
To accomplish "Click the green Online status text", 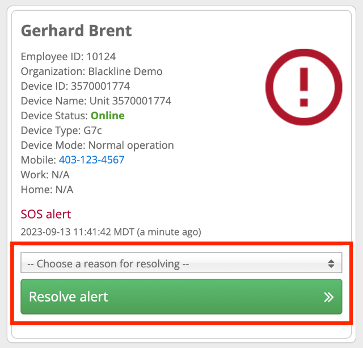I will pyautogui.click(x=108, y=116).
